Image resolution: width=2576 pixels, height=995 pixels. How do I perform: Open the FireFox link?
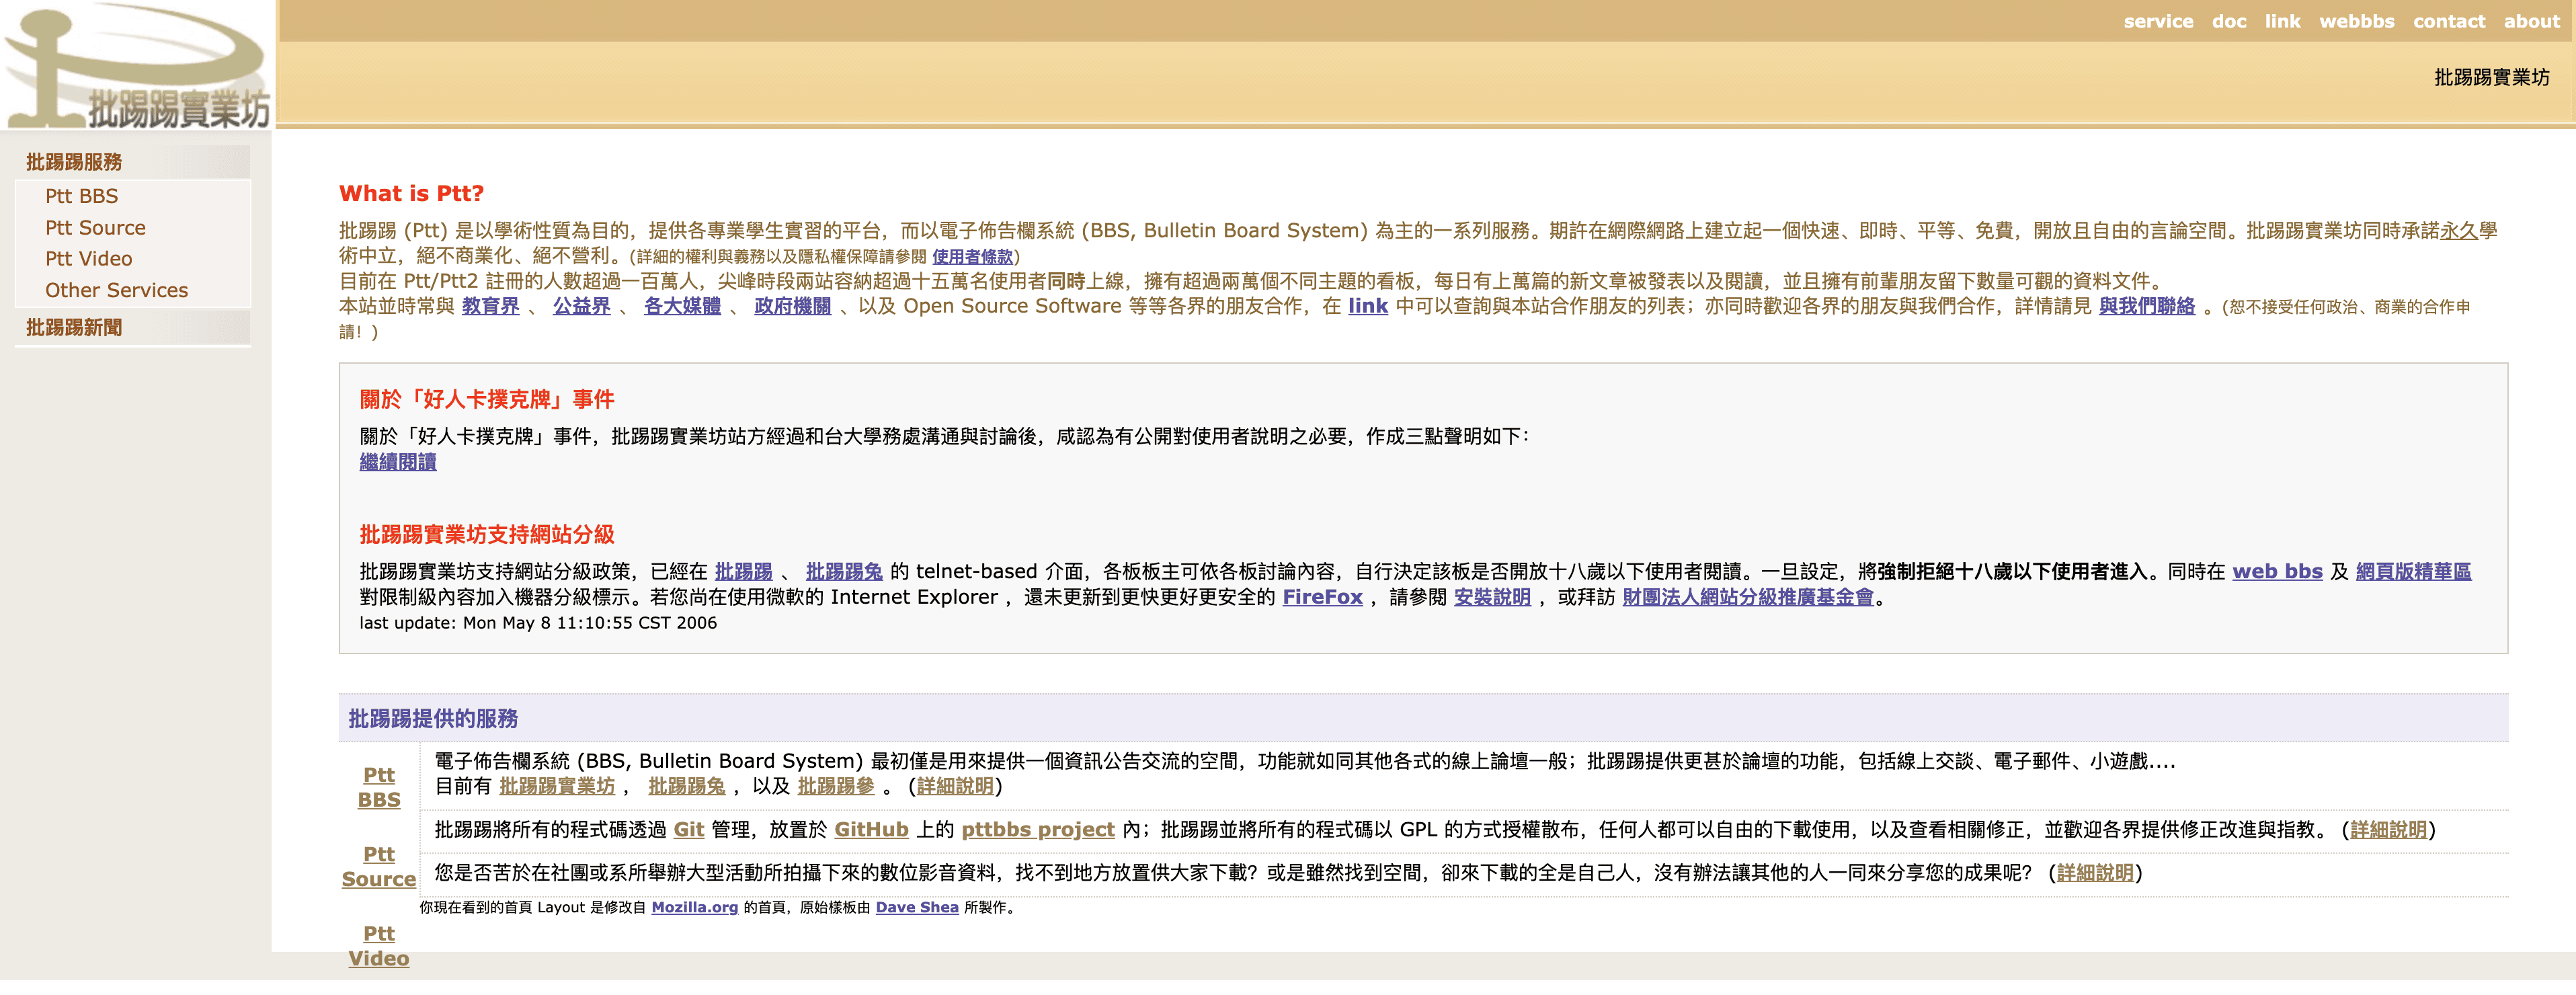click(1322, 597)
